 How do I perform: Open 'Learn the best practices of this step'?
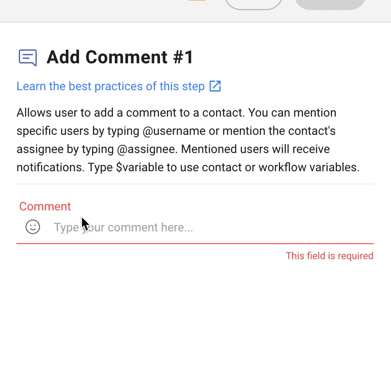point(110,86)
